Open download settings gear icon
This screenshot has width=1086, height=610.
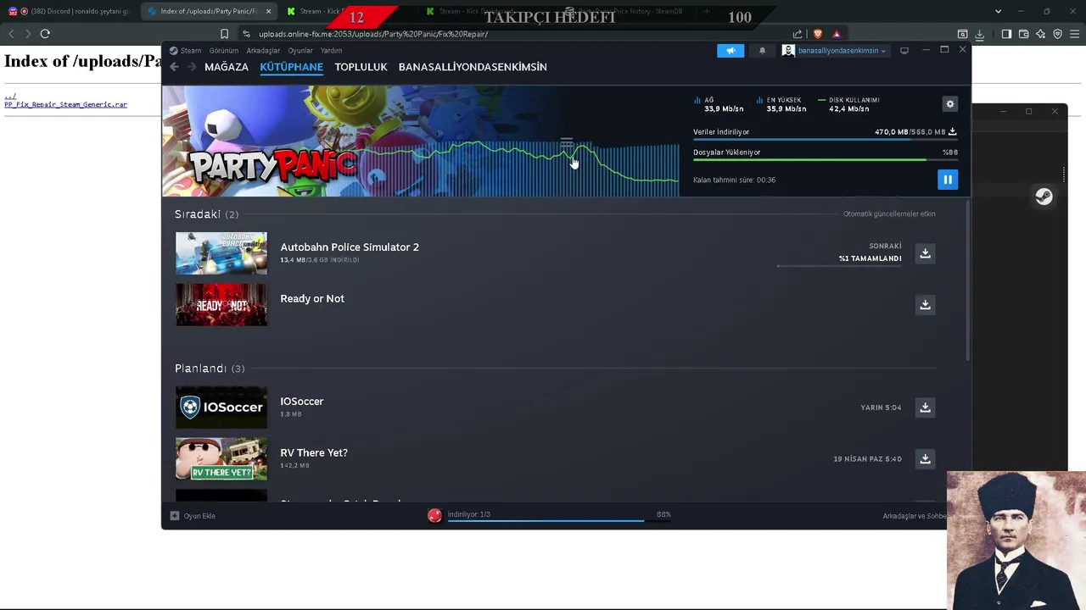(x=950, y=104)
